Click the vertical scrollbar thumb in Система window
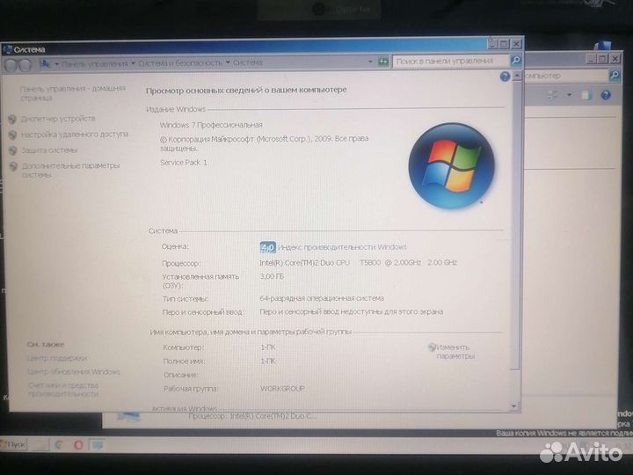 [x=515, y=224]
